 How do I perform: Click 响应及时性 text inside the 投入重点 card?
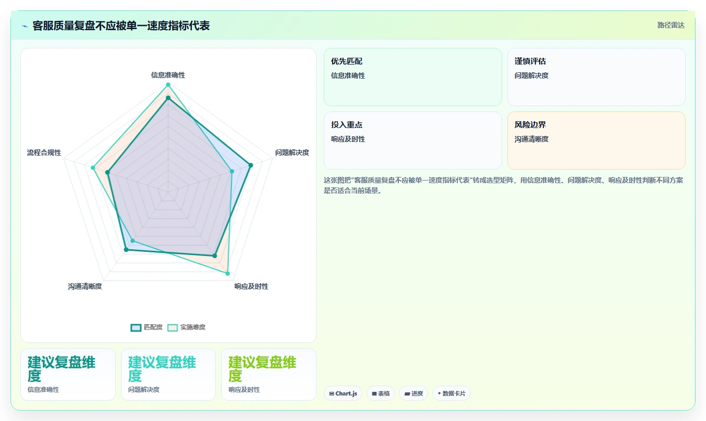(348, 139)
